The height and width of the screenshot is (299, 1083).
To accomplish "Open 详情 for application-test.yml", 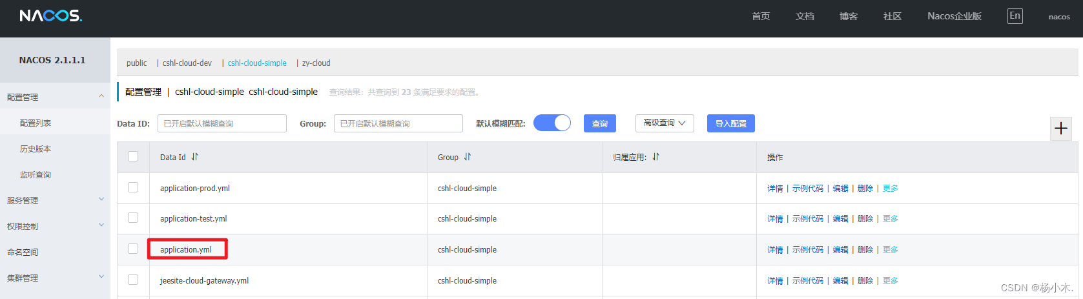I will tap(775, 219).
